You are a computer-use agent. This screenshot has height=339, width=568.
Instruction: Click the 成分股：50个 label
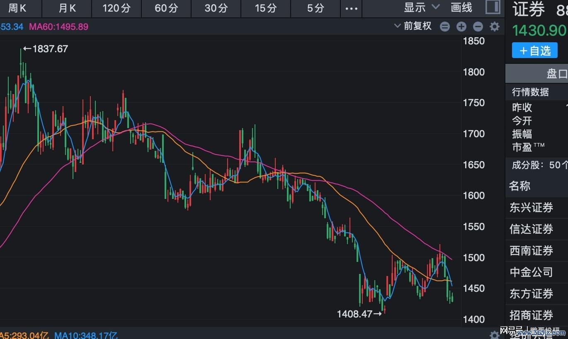(540, 165)
